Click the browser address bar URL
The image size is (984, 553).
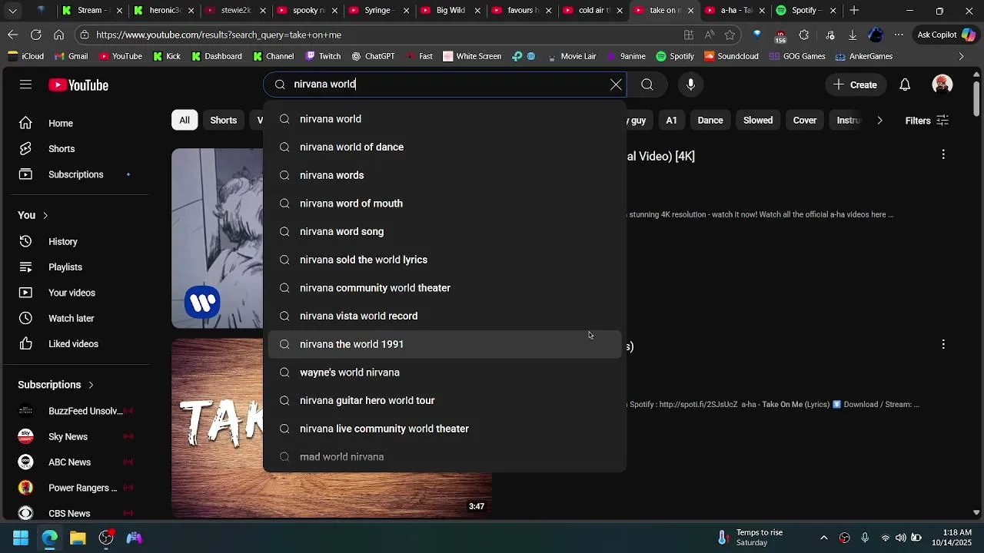point(218,35)
